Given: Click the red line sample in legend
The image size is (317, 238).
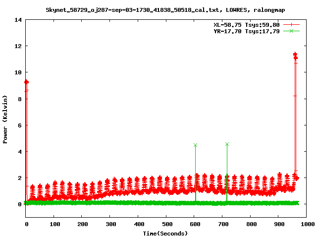Looking at the screenshot, I should [x=291, y=25].
